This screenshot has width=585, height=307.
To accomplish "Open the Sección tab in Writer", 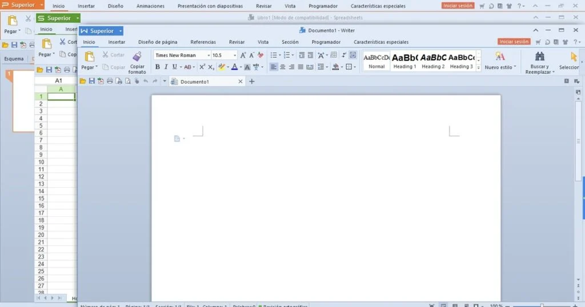I will pyautogui.click(x=290, y=42).
